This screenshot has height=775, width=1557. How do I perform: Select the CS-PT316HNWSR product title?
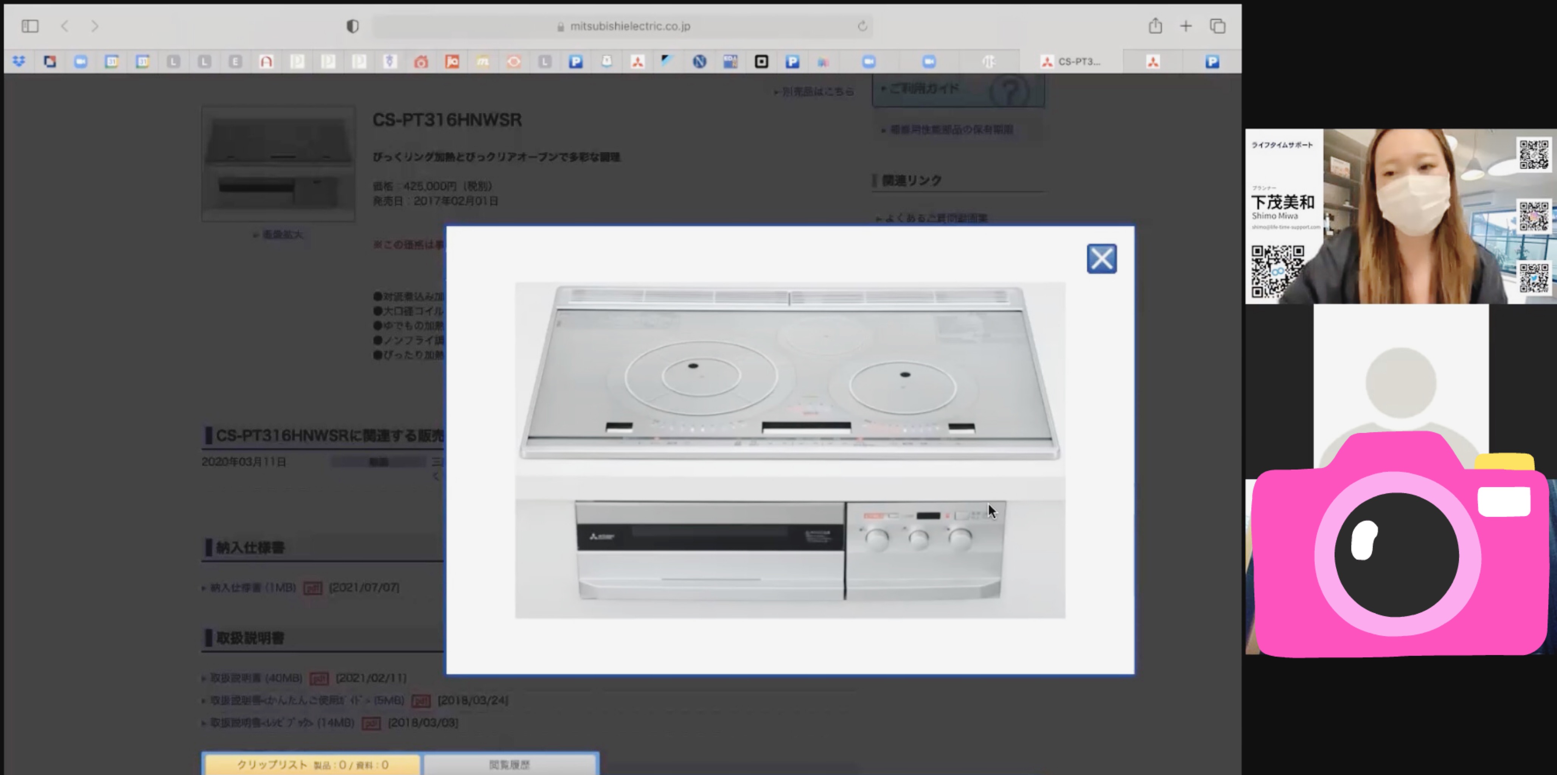click(447, 120)
